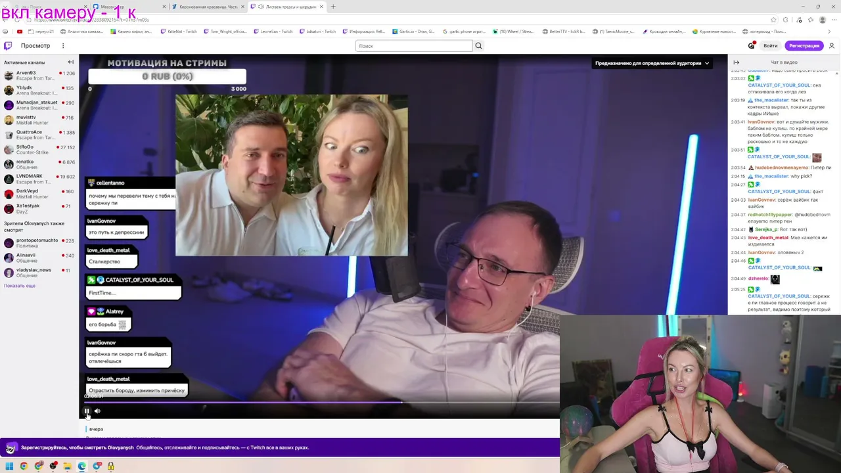The image size is (841, 473).
Task: Open File Explorer from the taskbar
Action: (67, 466)
